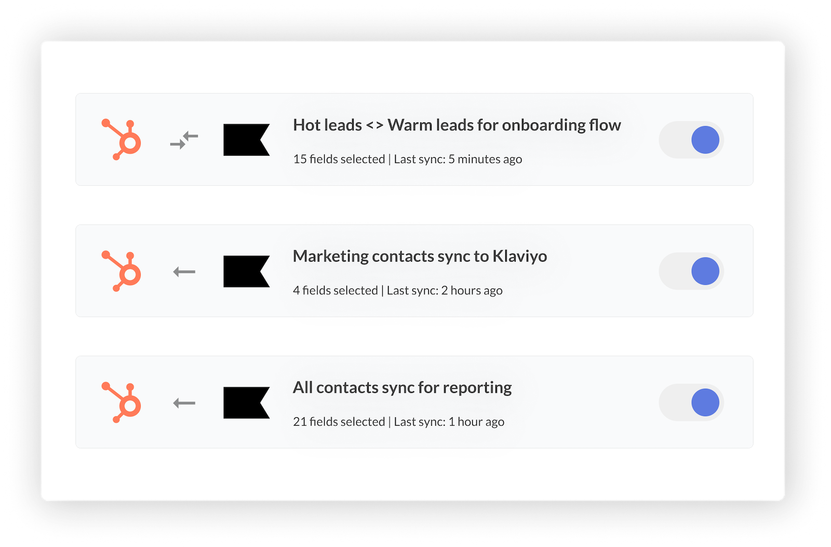The width and height of the screenshot is (831, 547).
Task: Open Marketing contacts sync to Klaviyo title
Action: 420,256
